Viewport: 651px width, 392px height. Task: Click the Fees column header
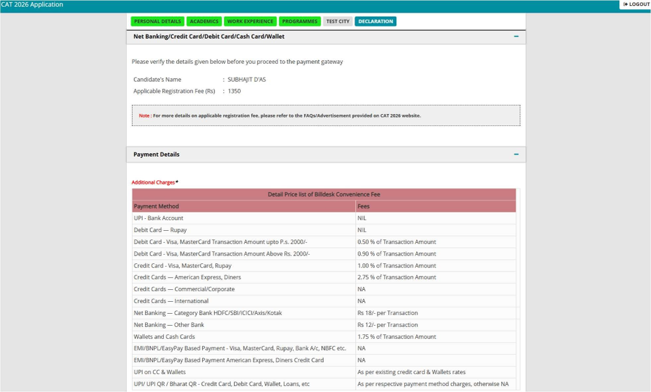(x=435, y=206)
